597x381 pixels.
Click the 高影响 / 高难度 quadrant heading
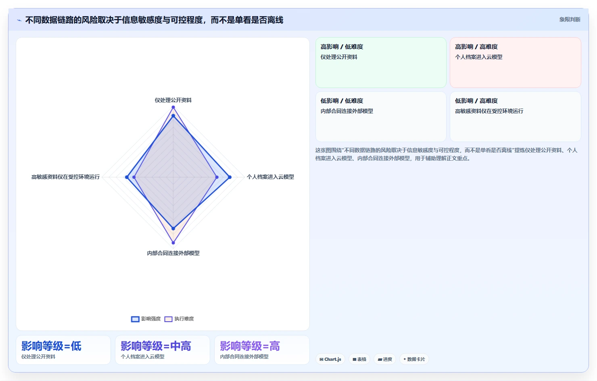pyautogui.click(x=476, y=47)
